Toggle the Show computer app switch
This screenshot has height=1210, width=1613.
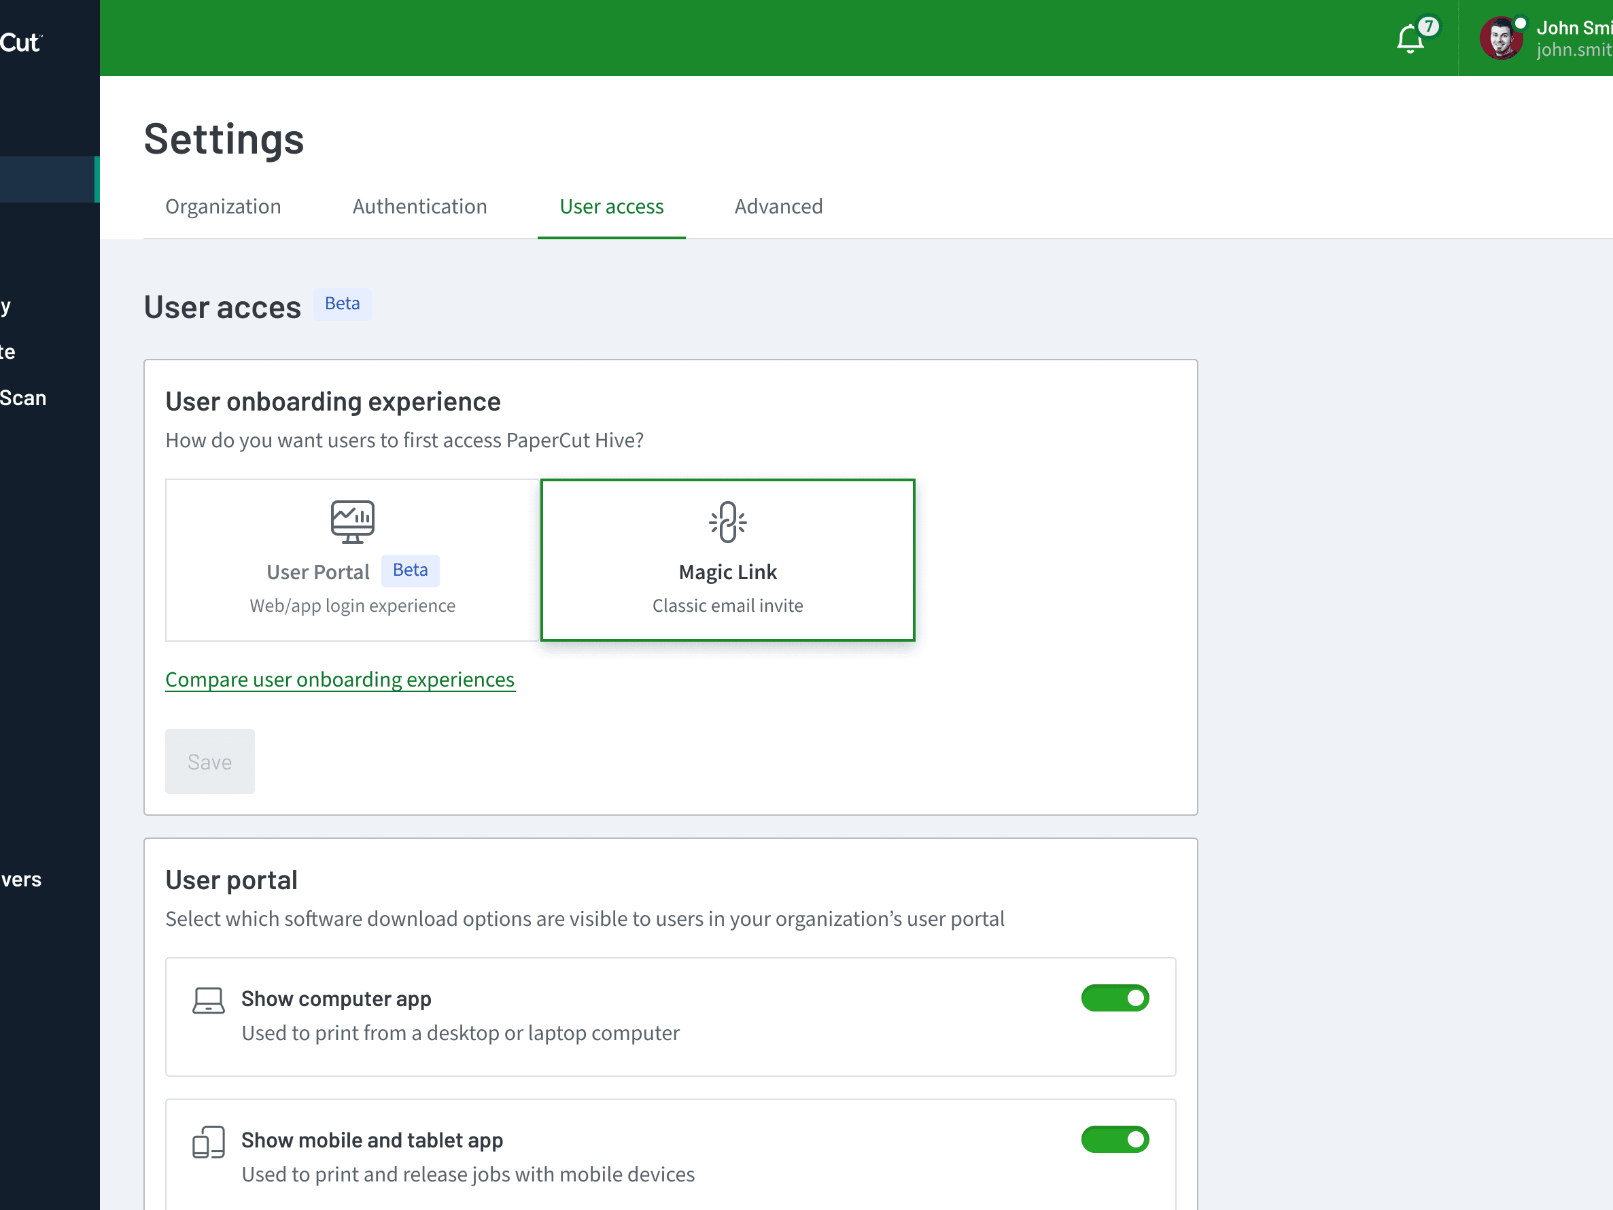click(1115, 998)
